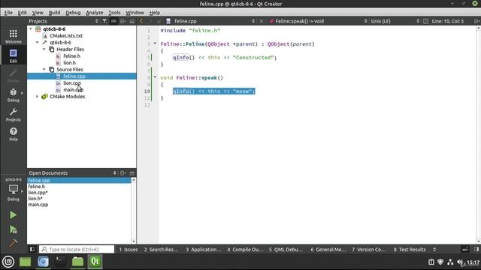The width and height of the screenshot is (481, 270).
Task: Fold the speak() function at line 8
Action: click(155, 77)
